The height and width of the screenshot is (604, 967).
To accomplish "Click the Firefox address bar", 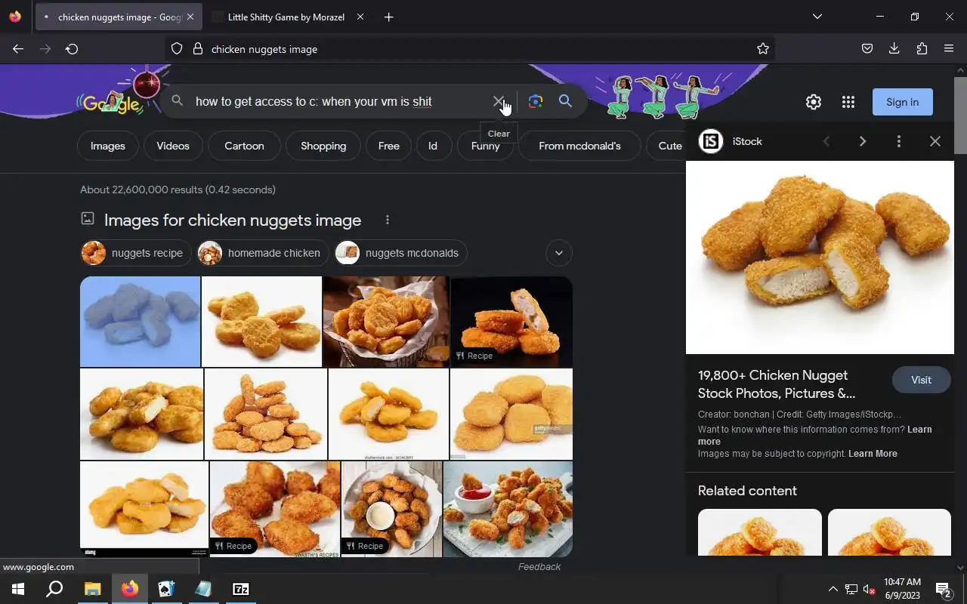I will (468, 49).
